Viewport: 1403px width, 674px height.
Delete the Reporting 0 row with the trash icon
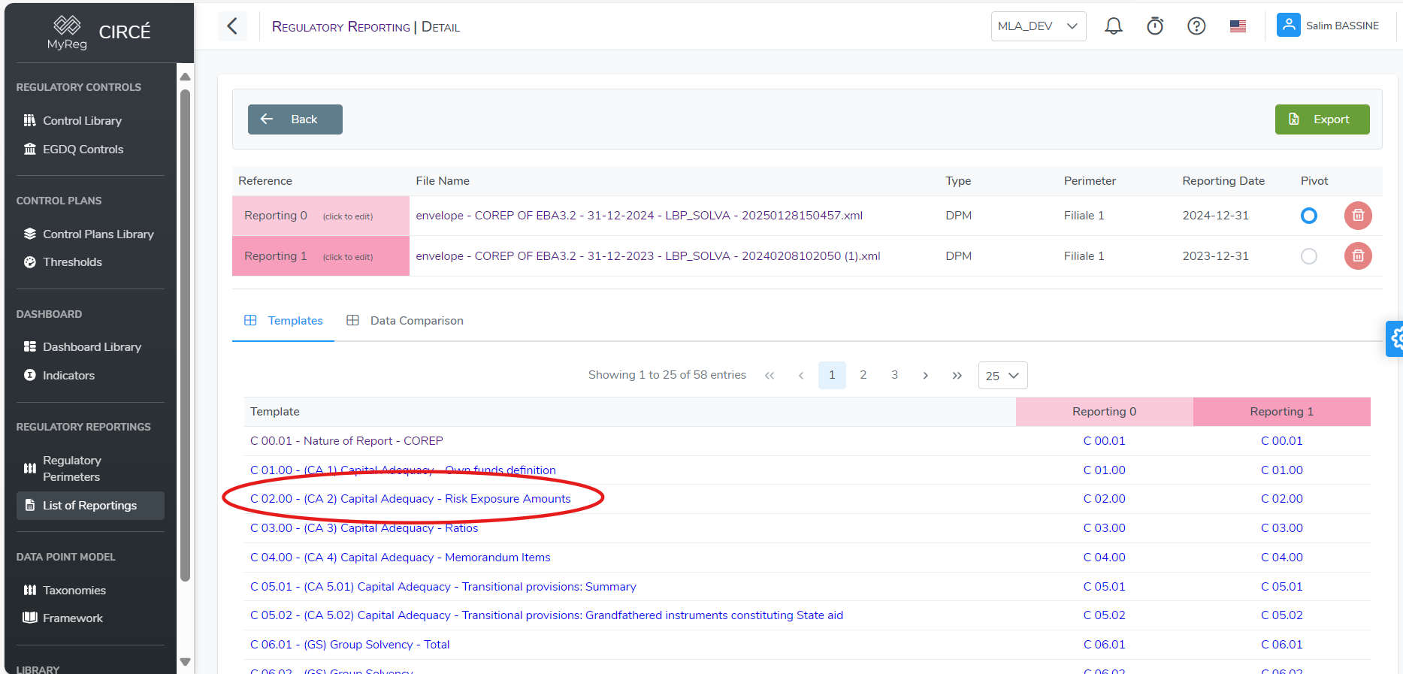click(x=1358, y=216)
